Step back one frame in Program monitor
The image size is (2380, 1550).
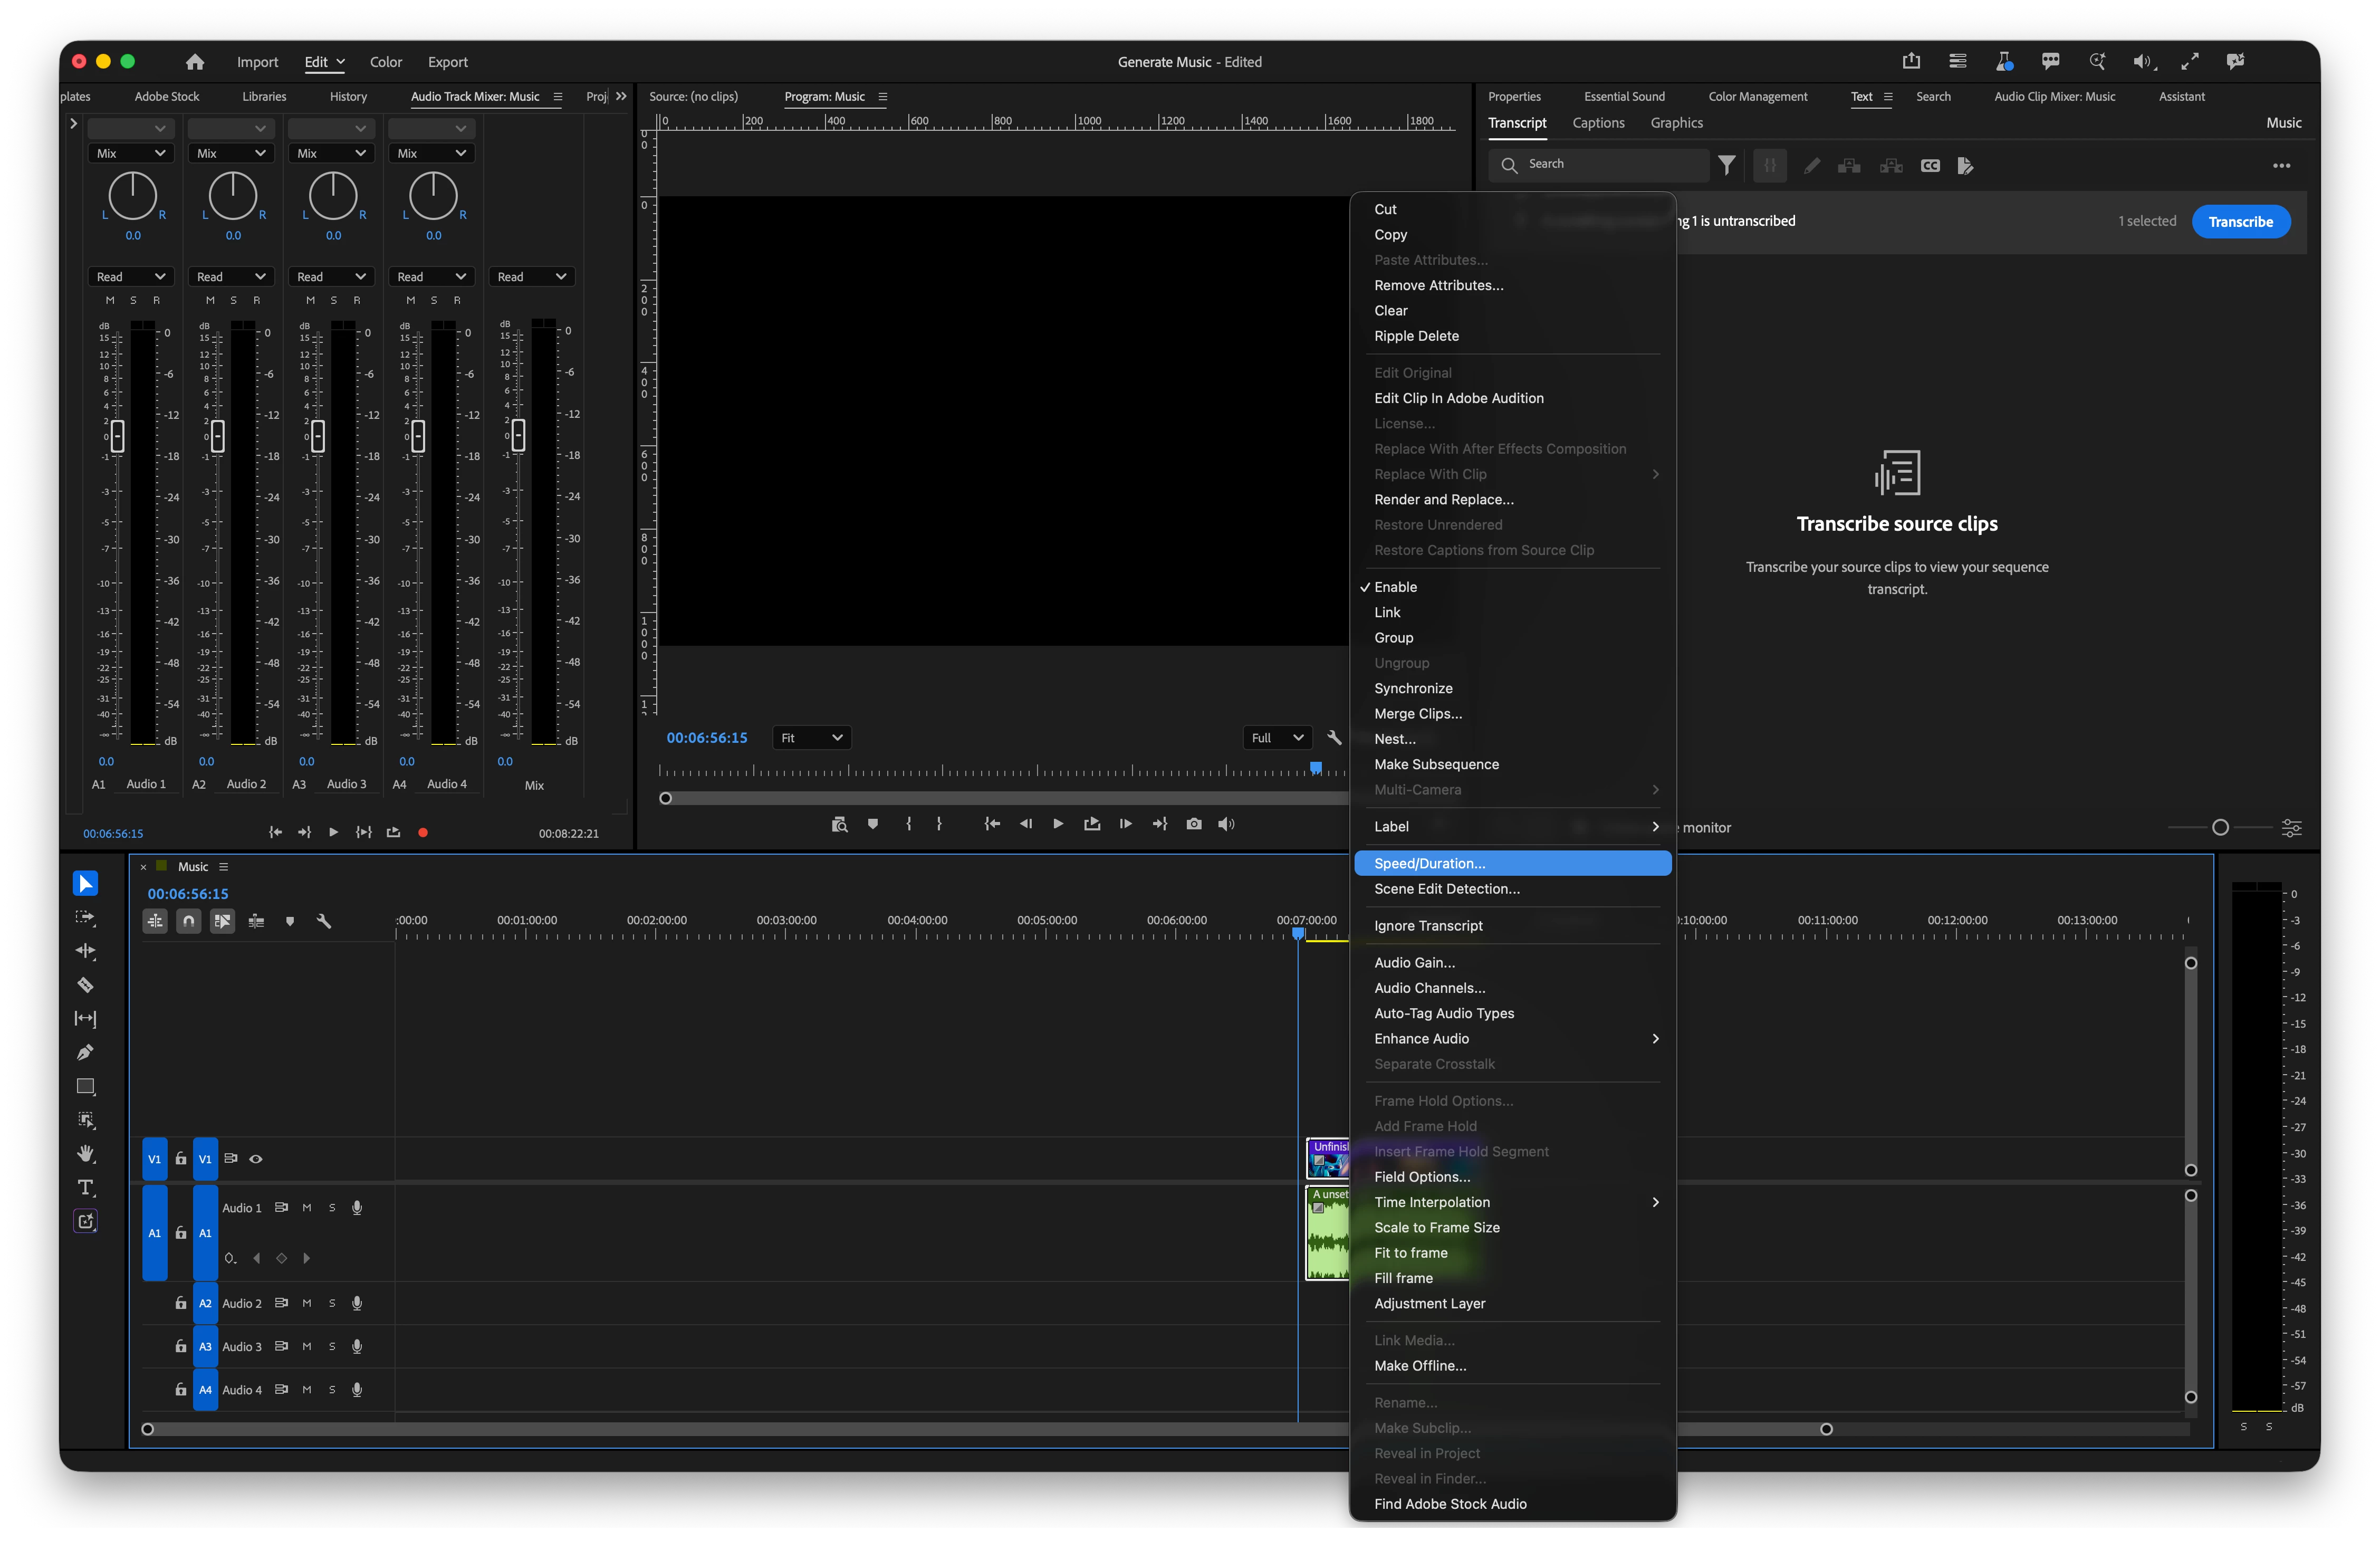pyautogui.click(x=1025, y=824)
